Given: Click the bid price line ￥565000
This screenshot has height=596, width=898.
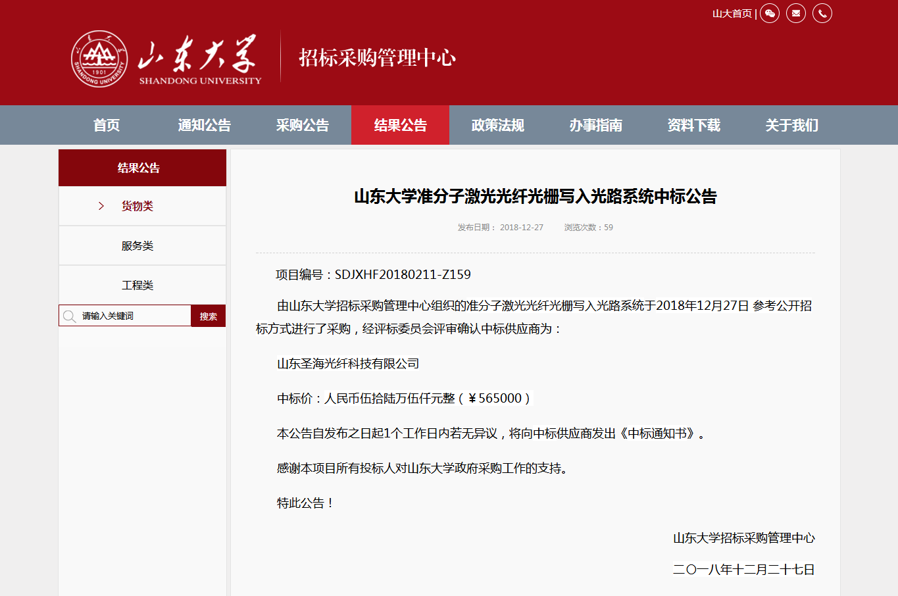Looking at the screenshot, I should [x=403, y=398].
